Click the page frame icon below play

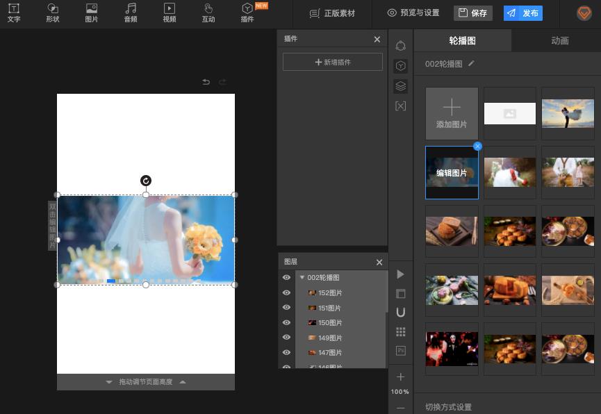point(400,294)
